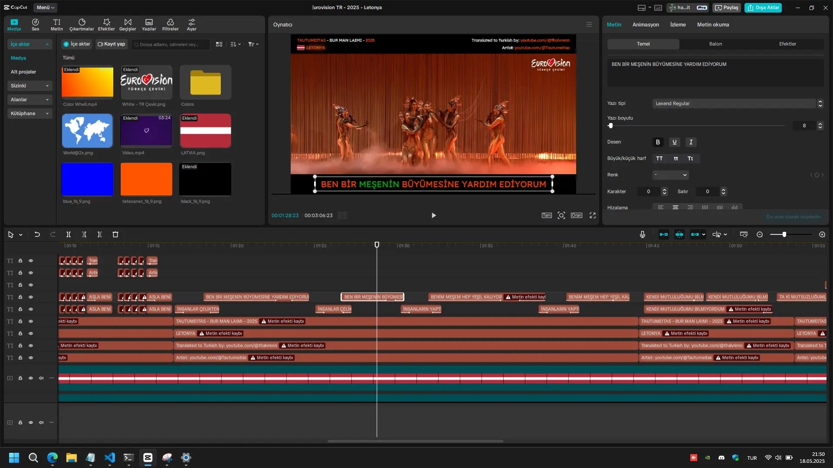Image resolution: width=833 pixels, height=468 pixels.
Task: Apply italic text style
Action: (x=691, y=142)
